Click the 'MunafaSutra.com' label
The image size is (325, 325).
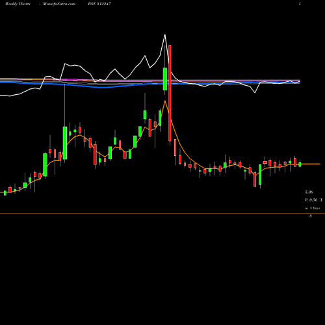(59, 4)
